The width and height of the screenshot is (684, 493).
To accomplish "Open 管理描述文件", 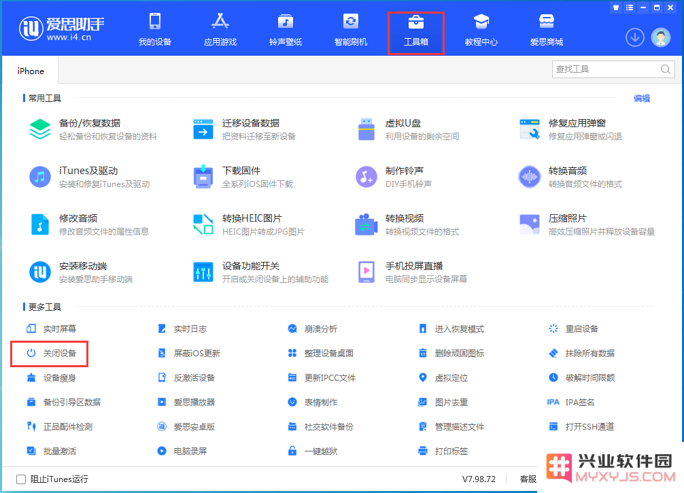I will pyautogui.click(x=451, y=426).
